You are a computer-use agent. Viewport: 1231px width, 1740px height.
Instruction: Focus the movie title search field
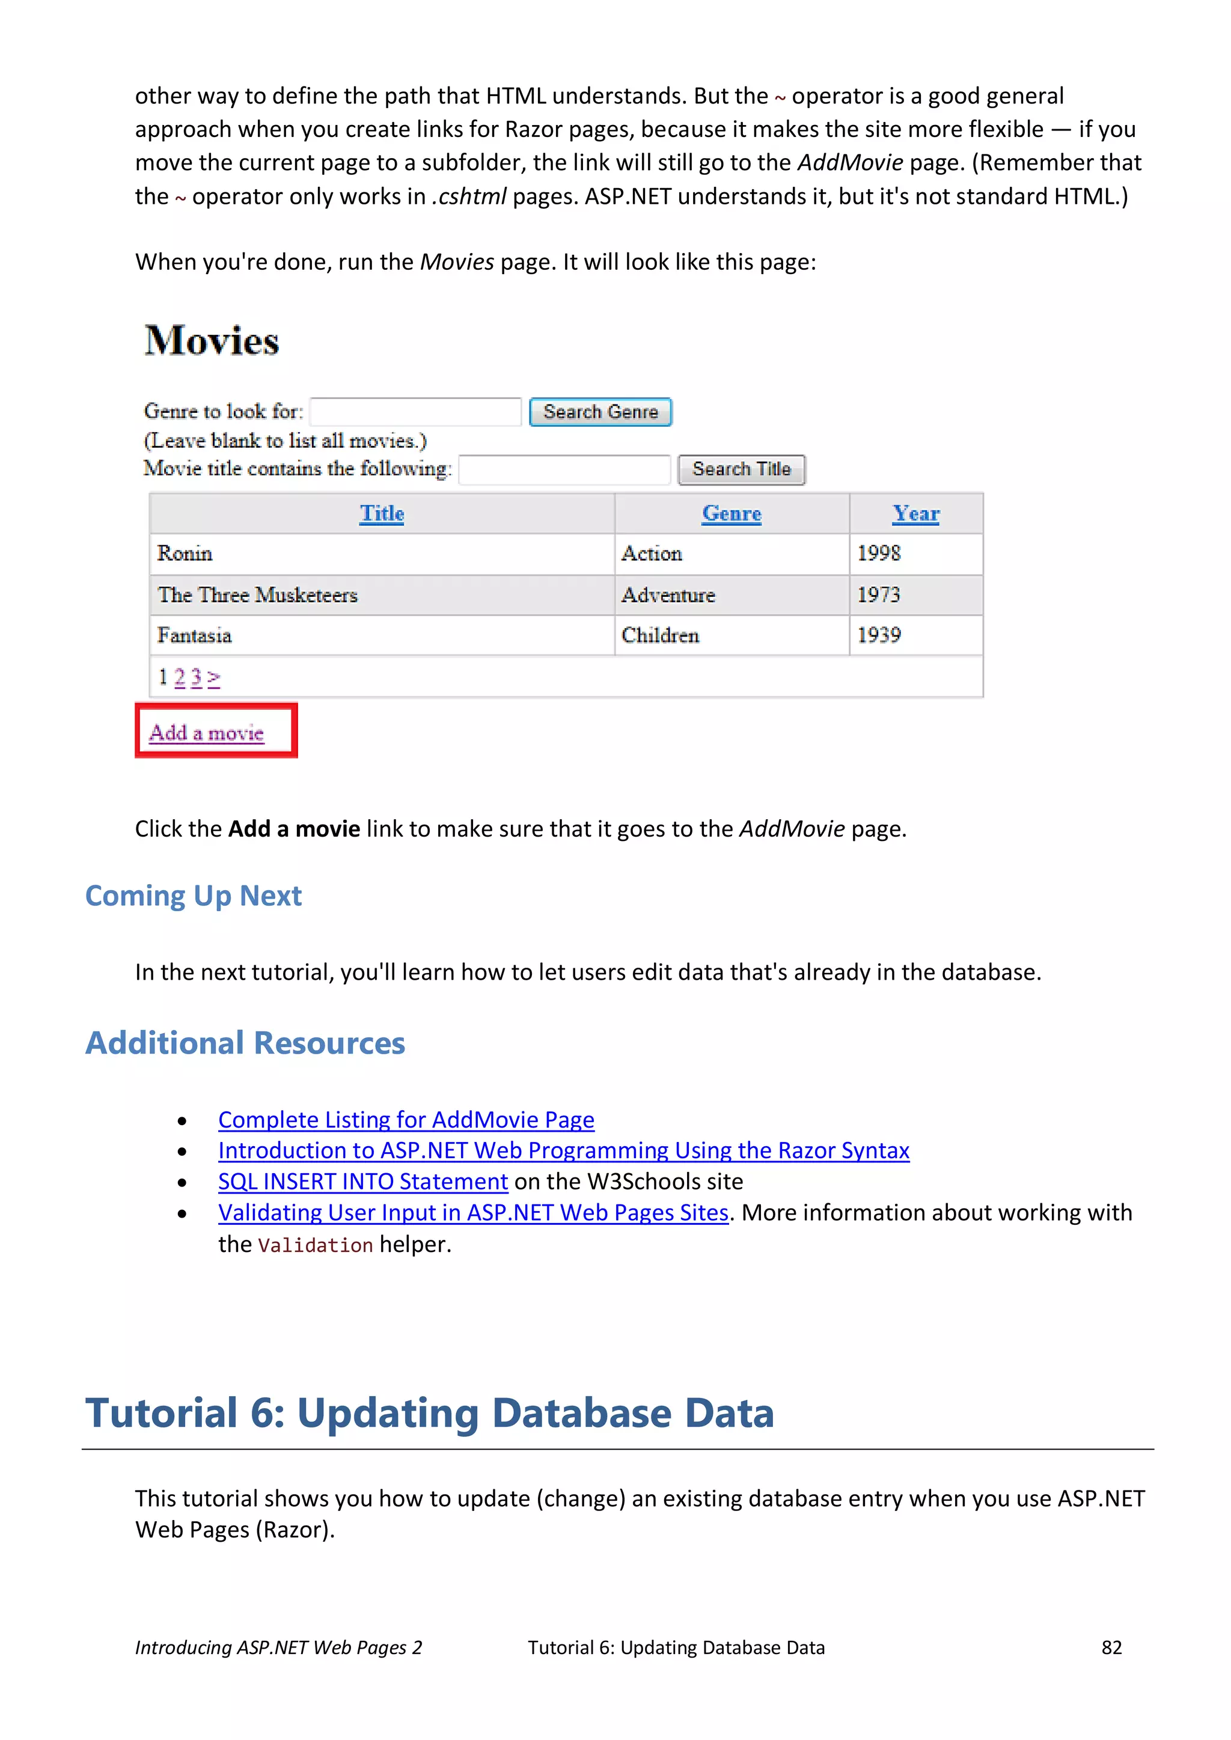point(565,469)
